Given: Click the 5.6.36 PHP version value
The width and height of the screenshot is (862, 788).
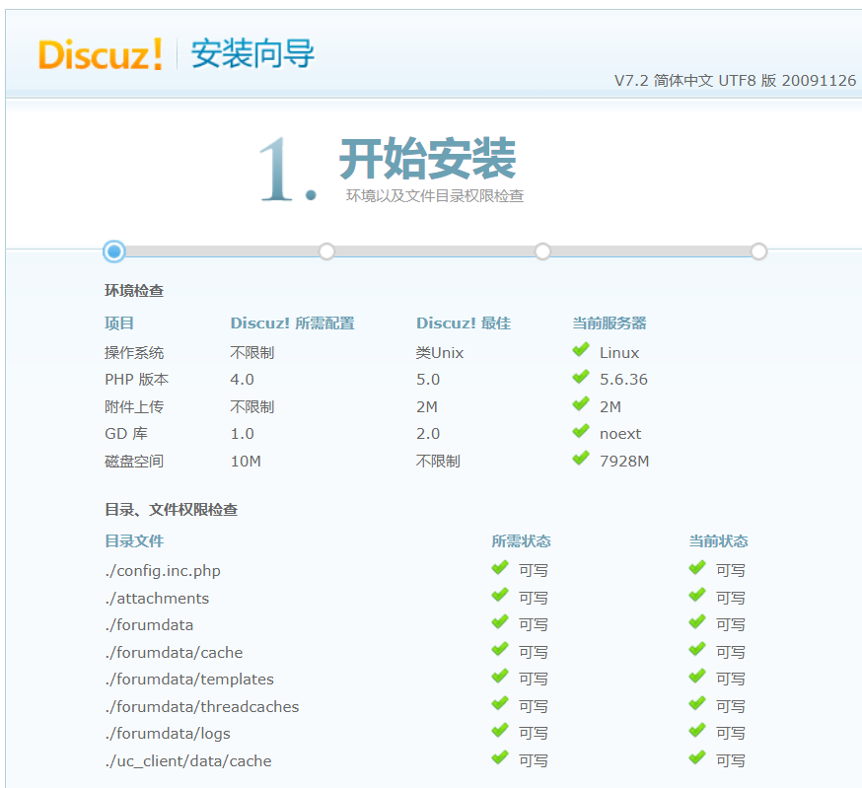Looking at the screenshot, I should click(x=623, y=380).
